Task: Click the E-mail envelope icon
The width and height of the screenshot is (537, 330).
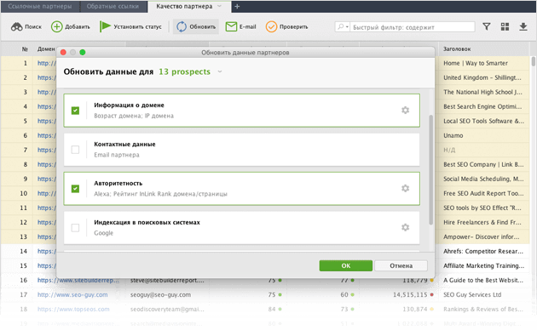Action: click(x=231, y=26)
